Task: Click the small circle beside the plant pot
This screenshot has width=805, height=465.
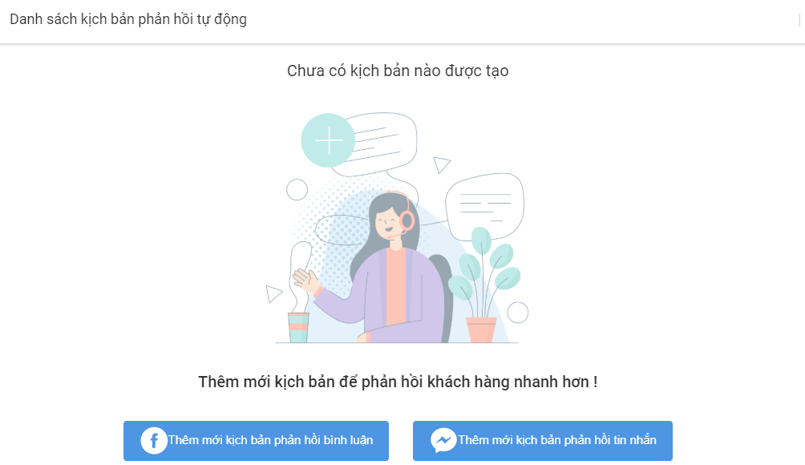Action: [x=517, y=313]
